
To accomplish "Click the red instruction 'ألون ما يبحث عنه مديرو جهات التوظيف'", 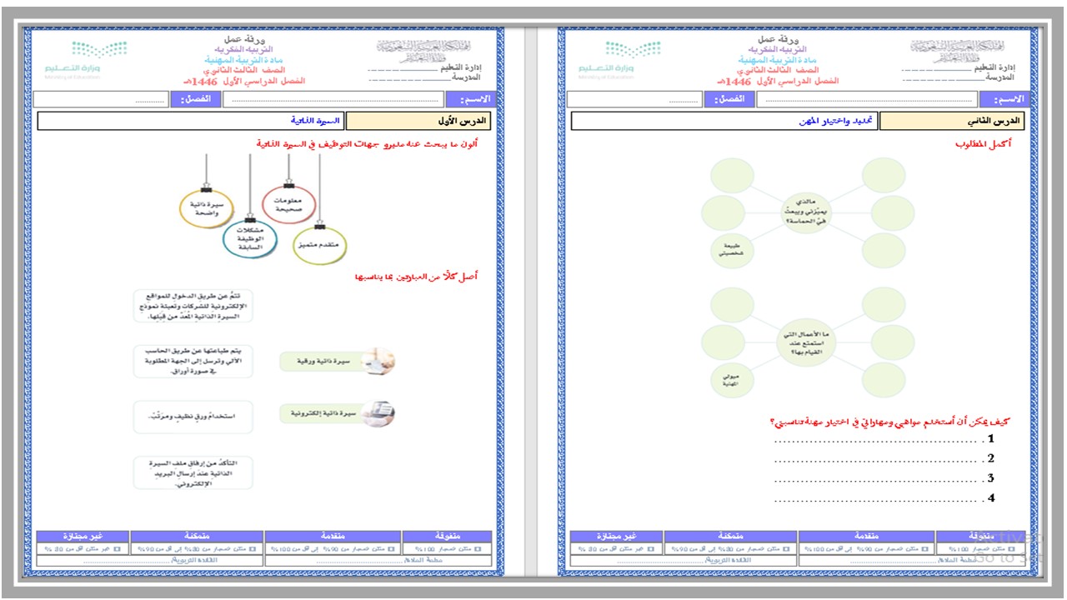I will [x=367, y=144].
